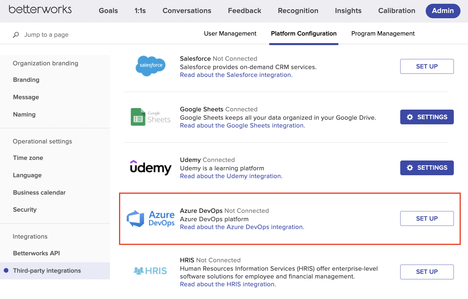The width and height of the screenshot is (468, 299).
Task: Open the Calibration section
Action: pyautogui.click(x=397, y=11)
